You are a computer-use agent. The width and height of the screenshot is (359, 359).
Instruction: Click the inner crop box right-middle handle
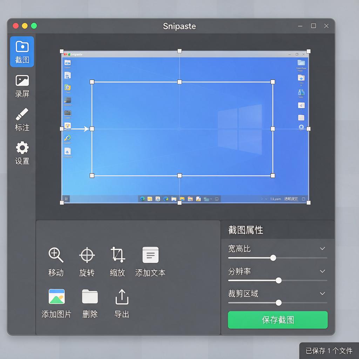[x=273, y=129]
